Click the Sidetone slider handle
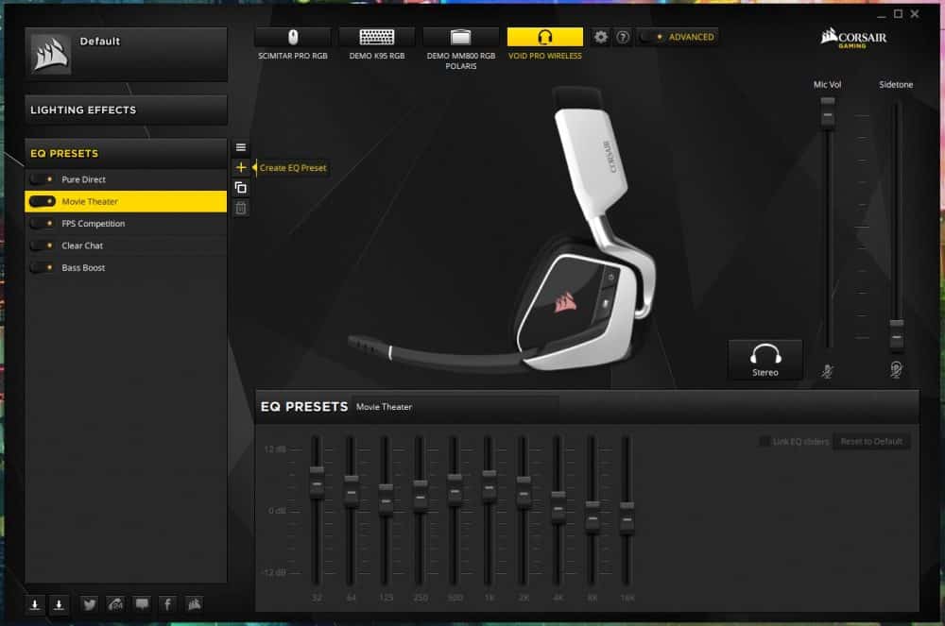 click(x=897, y=336)
